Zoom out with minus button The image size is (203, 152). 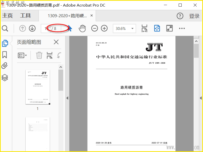(x=94, y=28)
